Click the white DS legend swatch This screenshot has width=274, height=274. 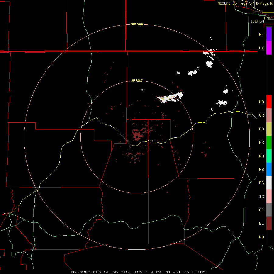click(269, 183)
